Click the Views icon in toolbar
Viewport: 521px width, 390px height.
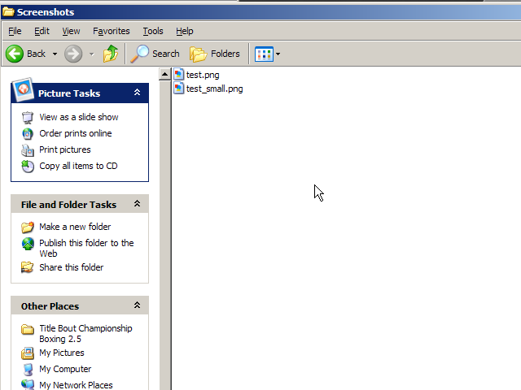[x=264, y=54]
